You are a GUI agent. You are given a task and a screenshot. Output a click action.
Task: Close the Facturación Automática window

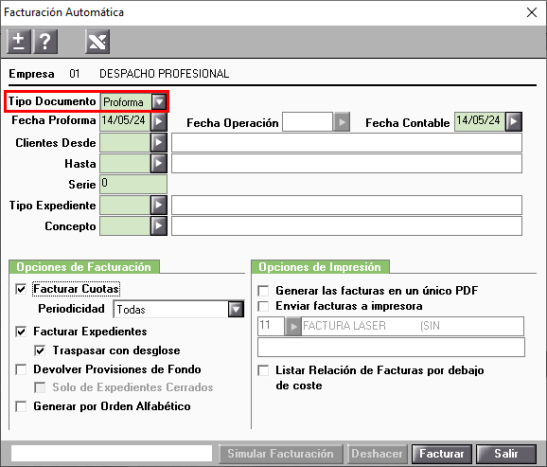pyautogui.click(x=532, y=12)
